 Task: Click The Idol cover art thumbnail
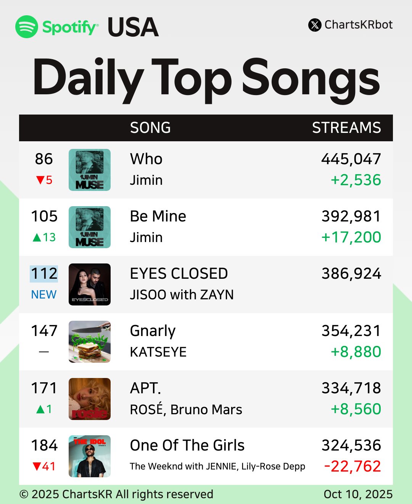click(x=90, y=456)
